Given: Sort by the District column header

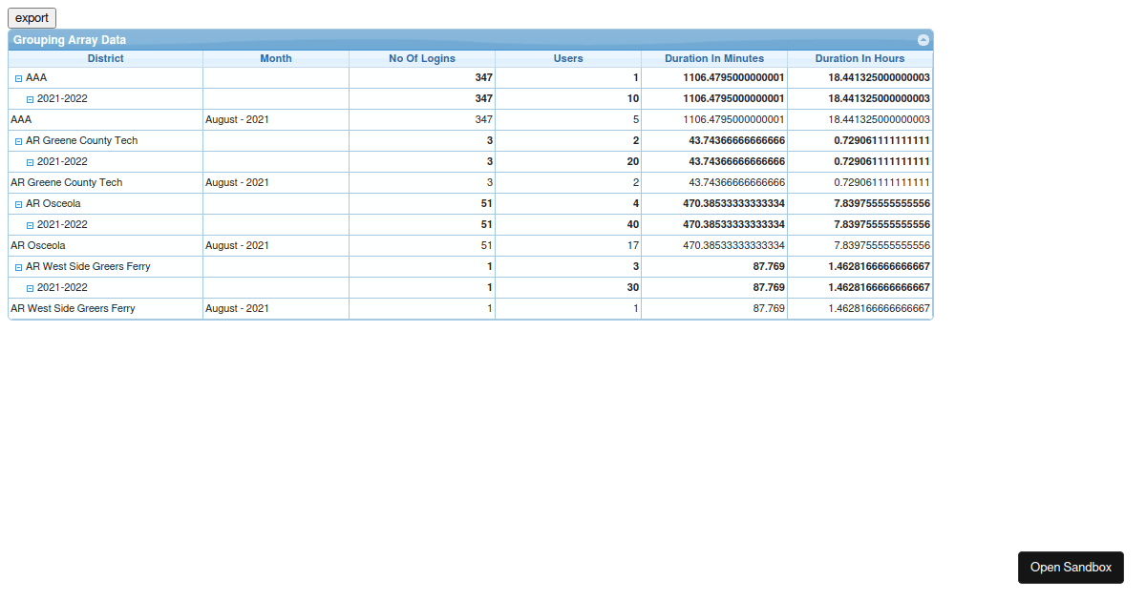Looking at the screenshot, I should (x=105, y=58).
